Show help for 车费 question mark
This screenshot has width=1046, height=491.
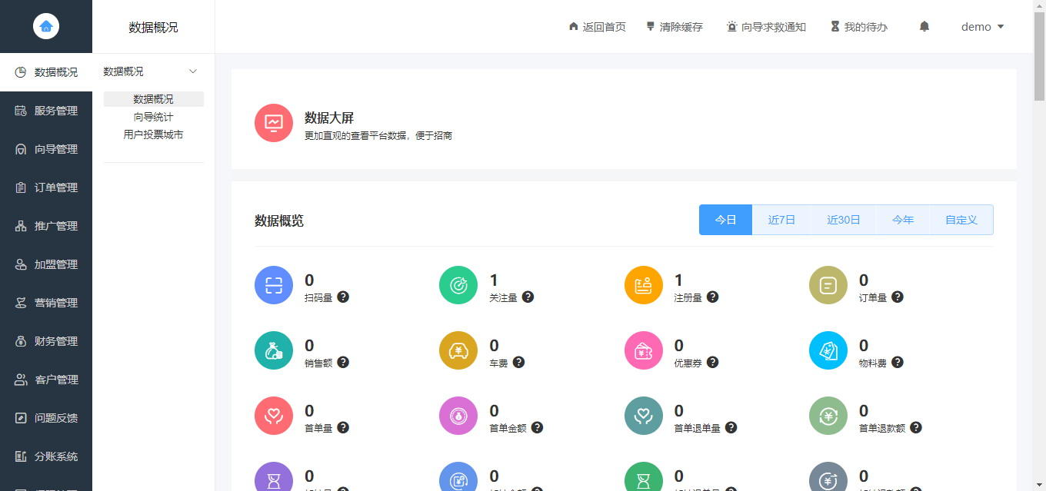(x=518, y=362)
